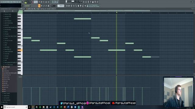Click the Play button in transport panel
Screen dimensions: 195x109
tap(28, 2)
